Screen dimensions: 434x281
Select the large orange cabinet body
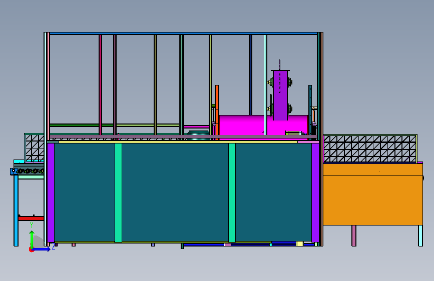pos(373,194)
